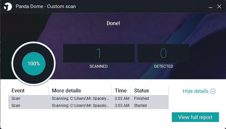Close the Panda Dome Custom scan window
The image size is (226, 129).
219,6
